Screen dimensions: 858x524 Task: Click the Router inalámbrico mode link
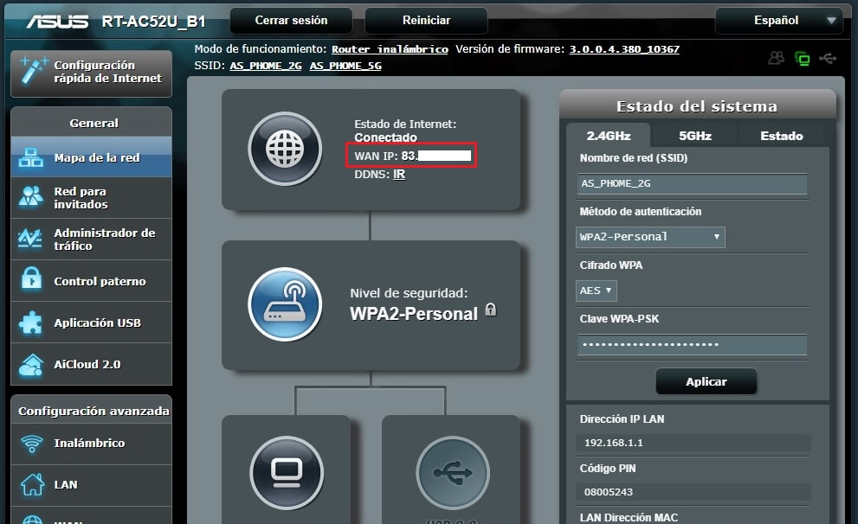(390, 49)
